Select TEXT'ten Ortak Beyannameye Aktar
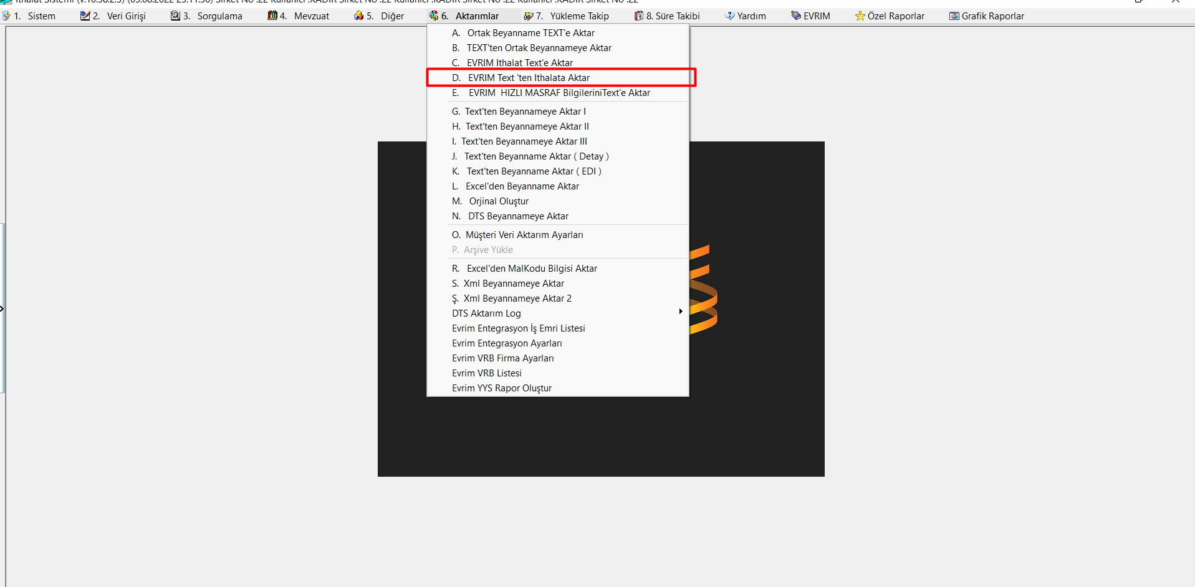The image size is (1195, 587). [558, 48]
